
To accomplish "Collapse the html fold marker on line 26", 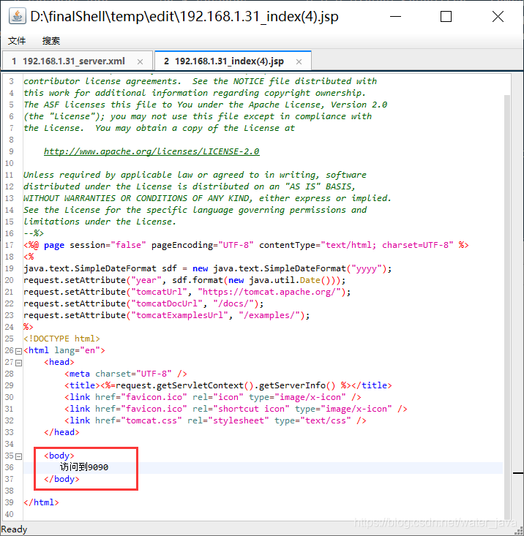I will coord(19,351).
